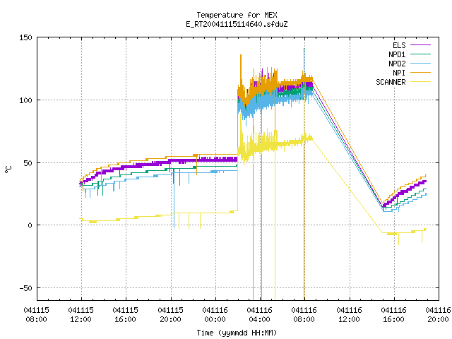
Task: Click the green NPD1 legend line sample
Action: (421, 54)
